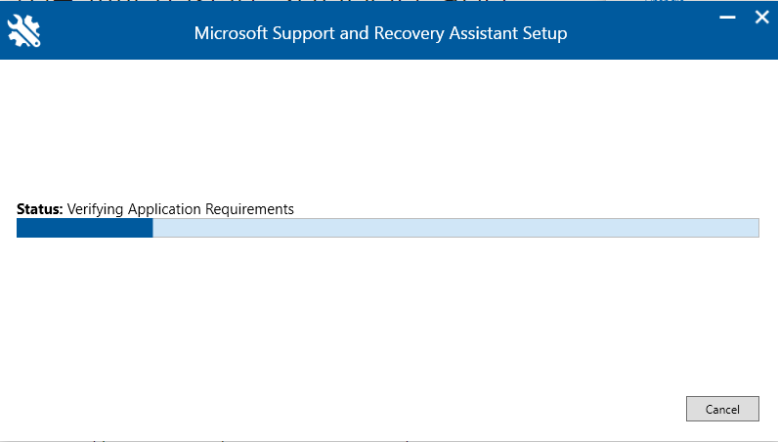Click blue header space between wrench icon and title
The height and width of the screenshot is (442, 778).
[x=117, y=33]
